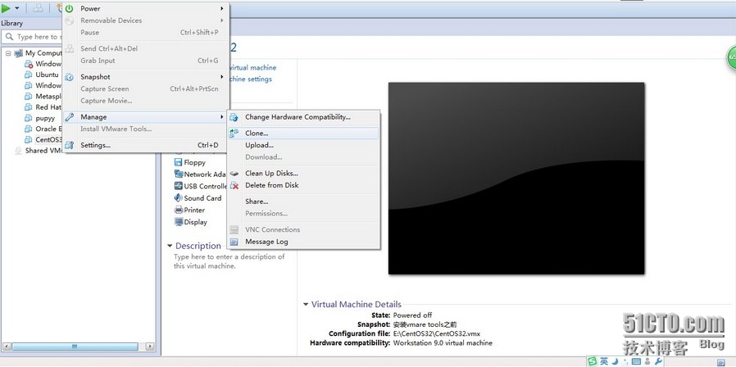736x367 pixels.
Task: Click the moon icon in the IME bar
Action: [x=616, y=361]
